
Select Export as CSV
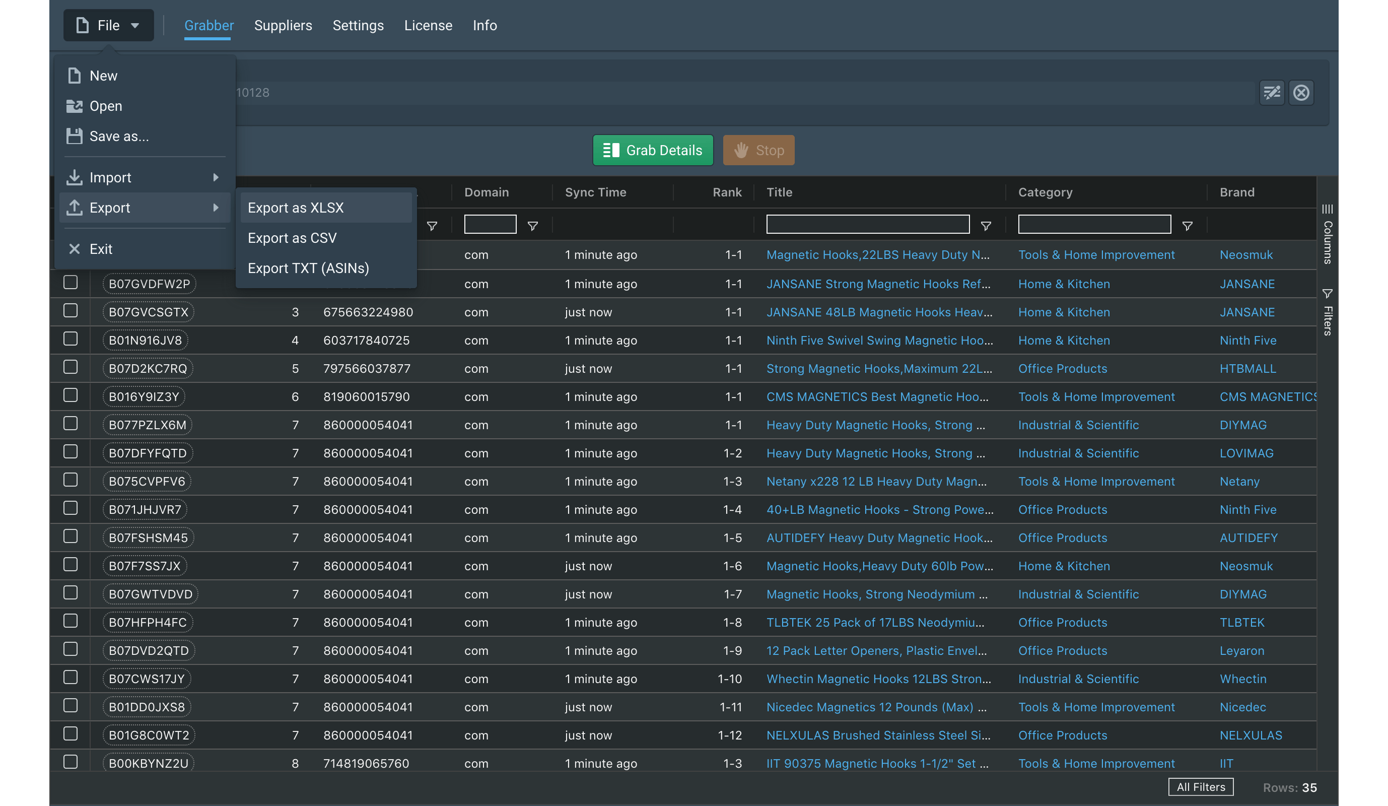[326, 238]
